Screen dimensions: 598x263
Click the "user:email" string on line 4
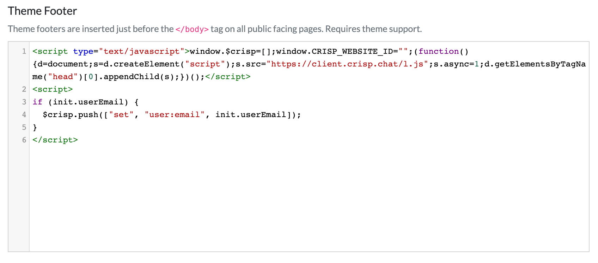click(x=175, y=115)
